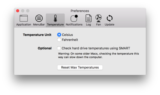Click the Preferences window title bar
Viewport: 160px width, 95px height.
[80, 11]
